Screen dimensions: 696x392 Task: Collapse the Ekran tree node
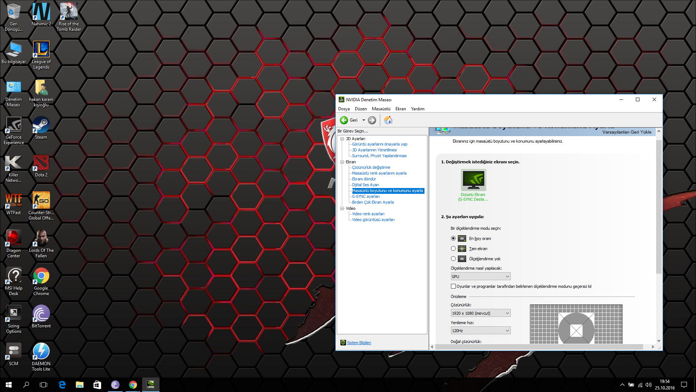(x=342, y=162)
